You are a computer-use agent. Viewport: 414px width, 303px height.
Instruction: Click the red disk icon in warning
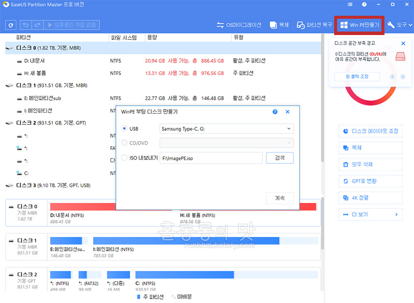click(400, 56)
